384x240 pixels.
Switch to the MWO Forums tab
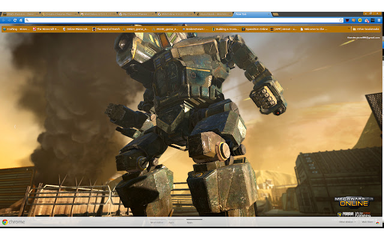pos(20,14)
